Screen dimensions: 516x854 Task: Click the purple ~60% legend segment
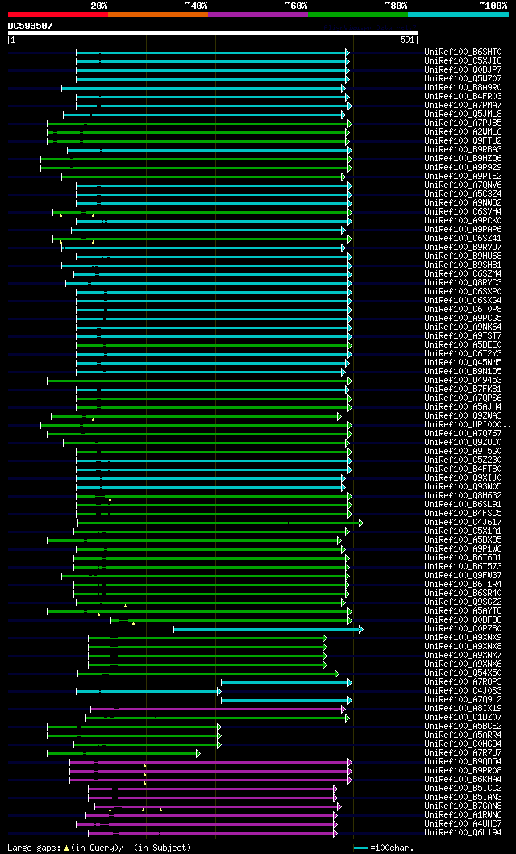(258, 15)
